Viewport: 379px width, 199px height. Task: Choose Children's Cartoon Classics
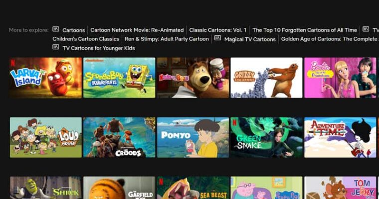click(86, 39)
